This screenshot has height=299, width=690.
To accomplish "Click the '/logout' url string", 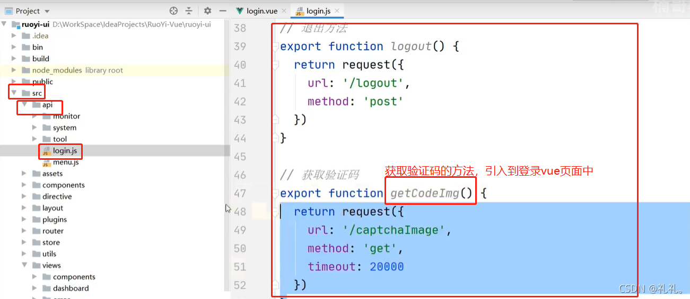I will tap(374, 83).
